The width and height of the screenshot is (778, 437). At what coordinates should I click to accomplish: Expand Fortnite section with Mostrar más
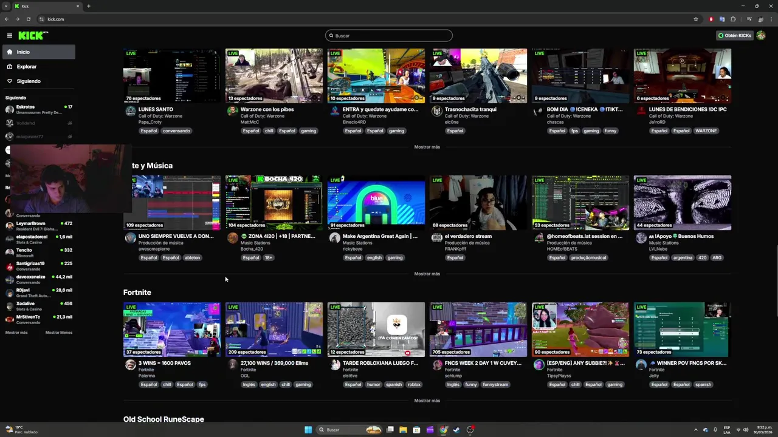[x=427, y=401]
